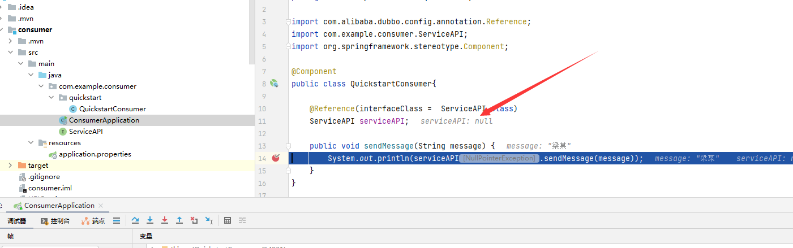Click the Drop Frame icon
Viewport: 793px width, 248px height.
(194, 220)
